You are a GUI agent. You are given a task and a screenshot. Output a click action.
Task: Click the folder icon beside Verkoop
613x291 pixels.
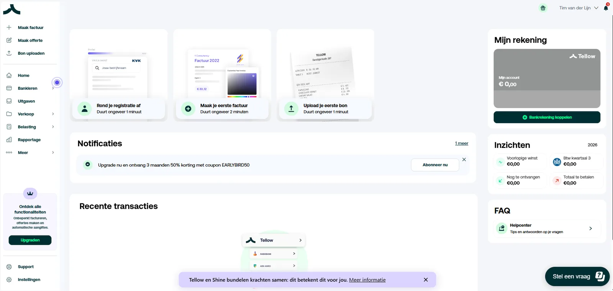click(9, 114)
